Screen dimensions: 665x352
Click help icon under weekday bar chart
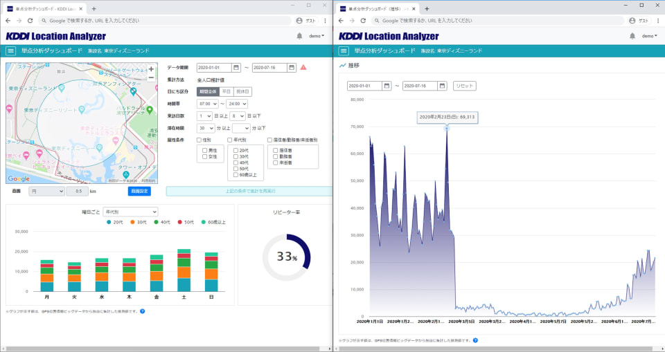click(x=143, y=311)
